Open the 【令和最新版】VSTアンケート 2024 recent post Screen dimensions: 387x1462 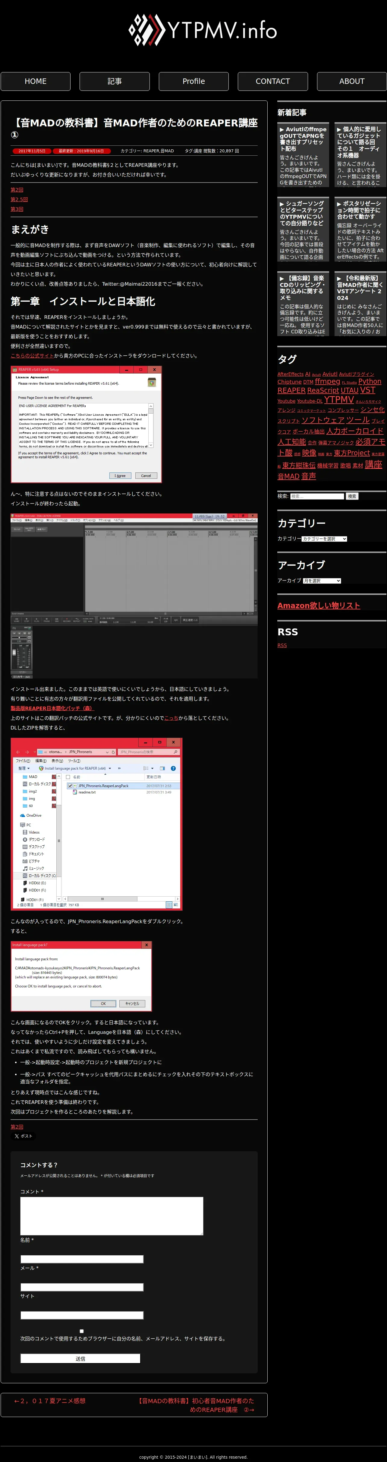(x=360, y=304)
